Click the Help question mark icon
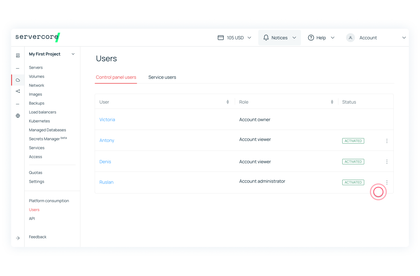The image size is (420, 276). point(310,37)
